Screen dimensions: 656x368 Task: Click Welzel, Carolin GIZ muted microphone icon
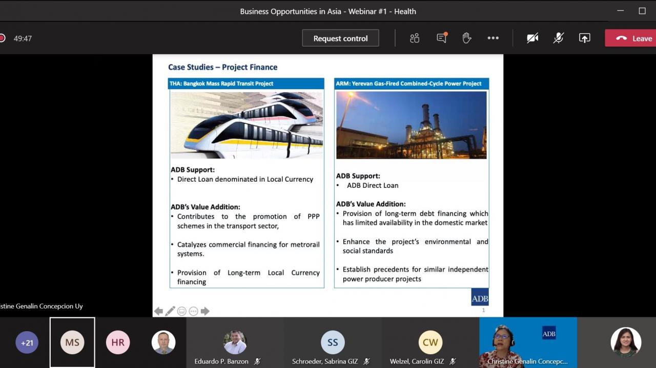click(453, 361)
